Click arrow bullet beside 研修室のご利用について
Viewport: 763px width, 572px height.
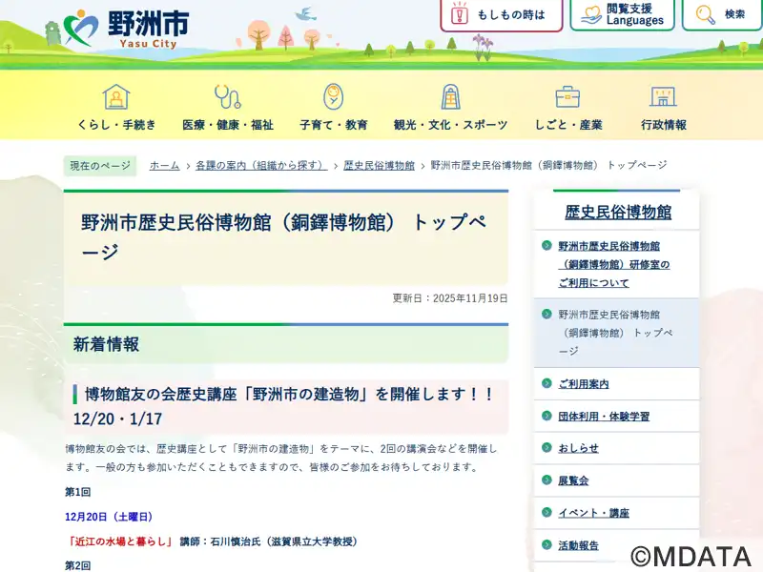click(546, 245)
